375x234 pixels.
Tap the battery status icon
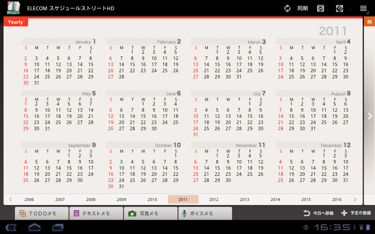[368, 227]
